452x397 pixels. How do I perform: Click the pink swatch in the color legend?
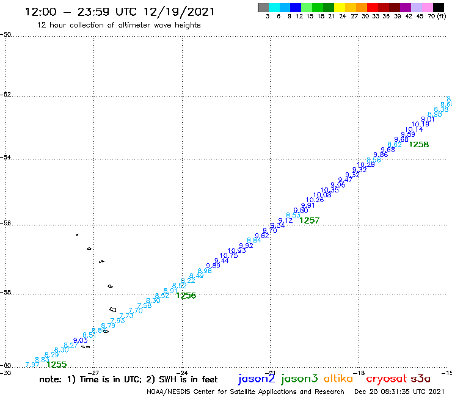pyautogui.click(x=427, y=7)
